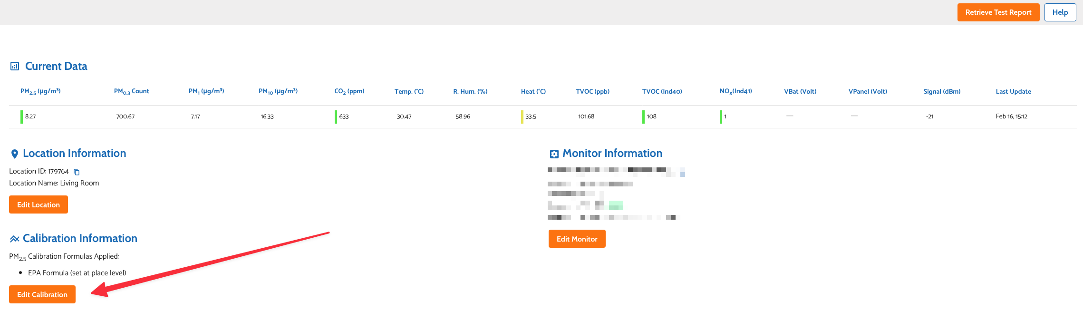Image resolution: width=1083 pixels, height=311 pixels.
Task: Click the green NOx index indicator bar
Action: [721, 117]
